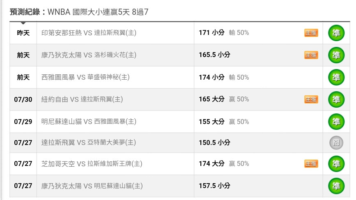The height and width of the screenshot is (200, 356).
Task: Click 主推 badge on 紐約自由 row
Action: (x=311, y=99)
